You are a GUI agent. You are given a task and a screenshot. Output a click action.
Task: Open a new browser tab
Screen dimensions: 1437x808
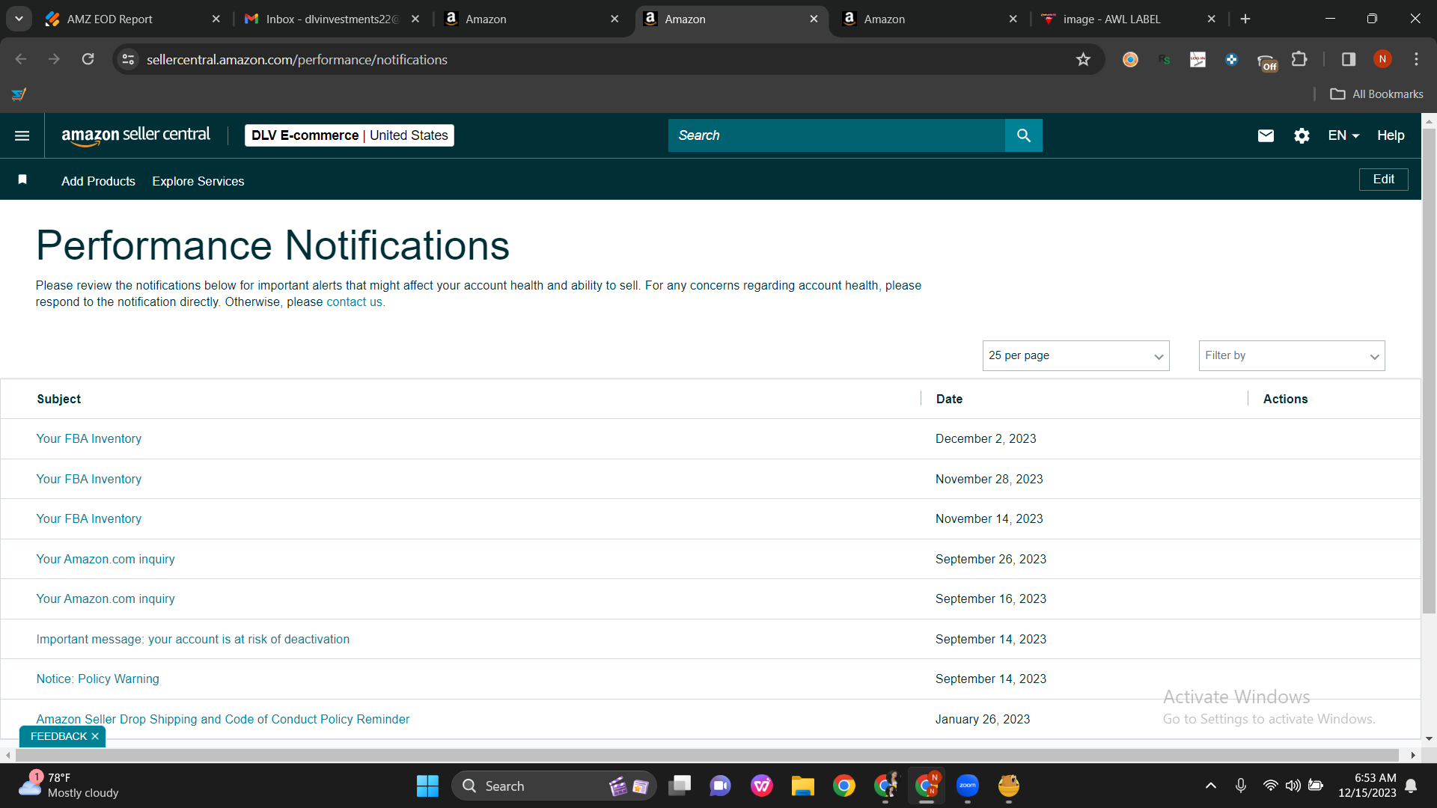click(1245, 19)
